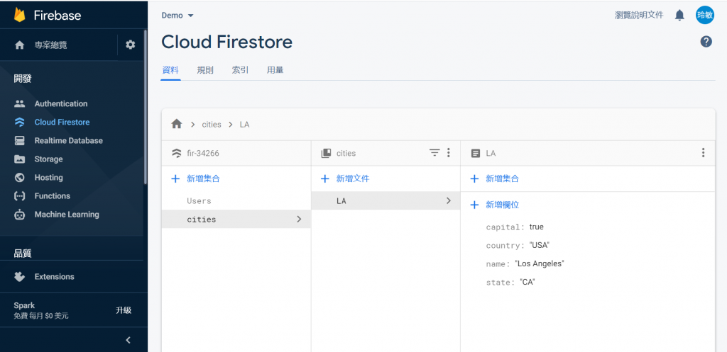Click the Functions brackets icon

[x=19, y=196]
